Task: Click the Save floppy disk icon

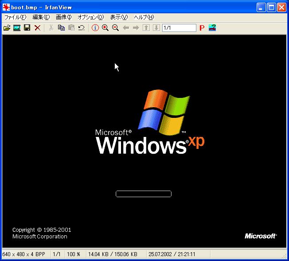Action: 27,28
